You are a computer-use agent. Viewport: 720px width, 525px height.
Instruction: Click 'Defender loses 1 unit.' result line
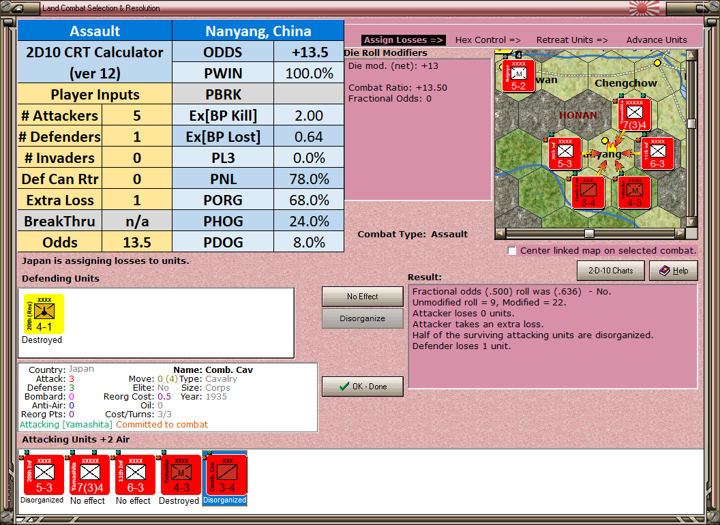coord(462,346)
